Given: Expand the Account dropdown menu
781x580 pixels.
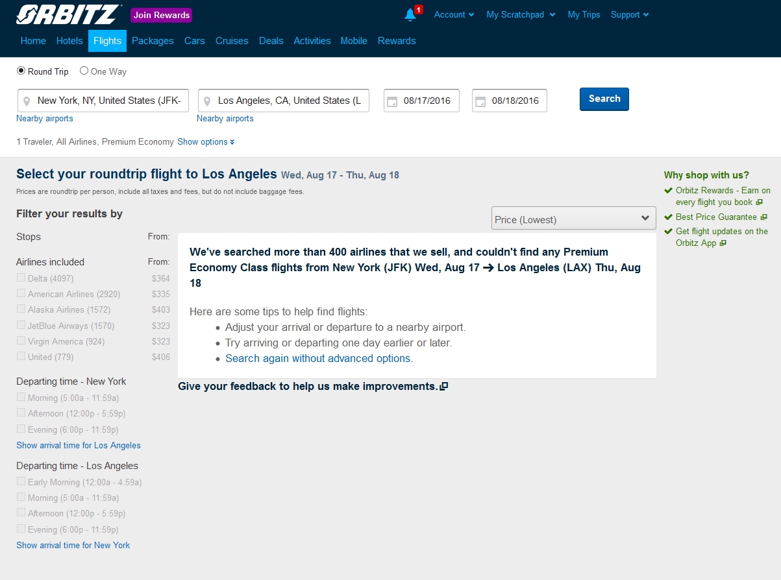Looking at the screenshot, I should pyautogui.click(x=454, y=14).
